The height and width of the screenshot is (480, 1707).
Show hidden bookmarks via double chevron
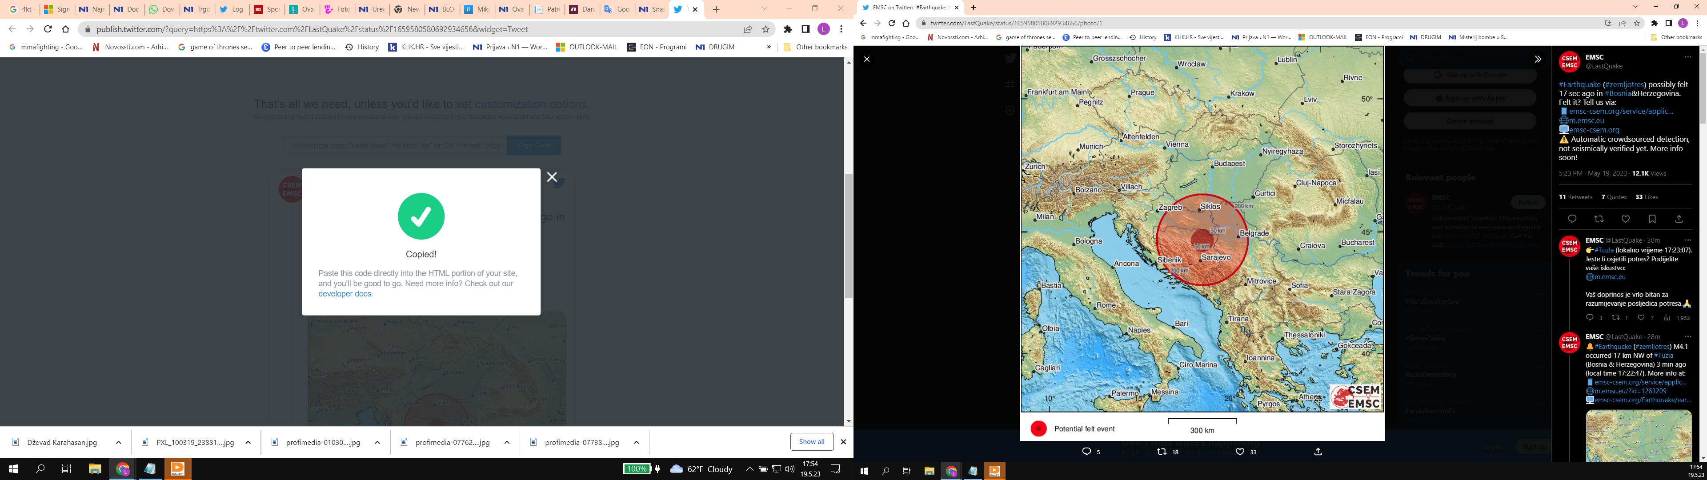769,47
